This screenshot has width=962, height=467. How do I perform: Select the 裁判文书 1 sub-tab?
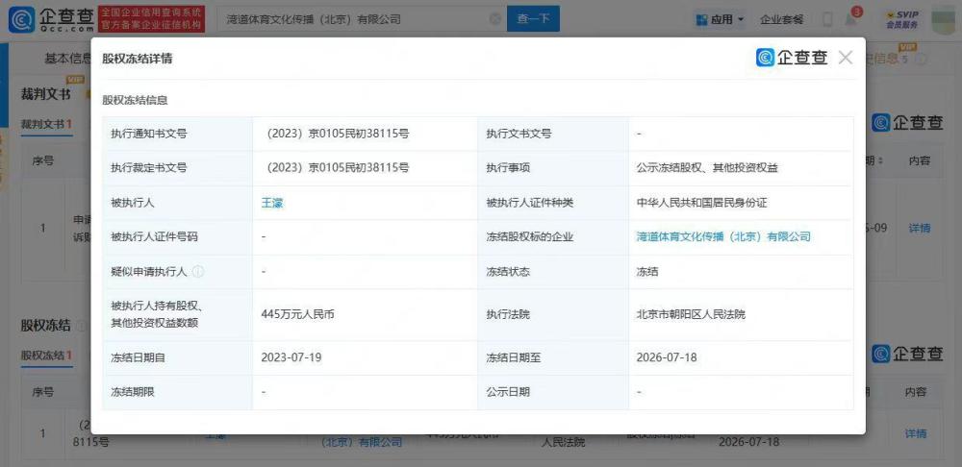(46, 124)
